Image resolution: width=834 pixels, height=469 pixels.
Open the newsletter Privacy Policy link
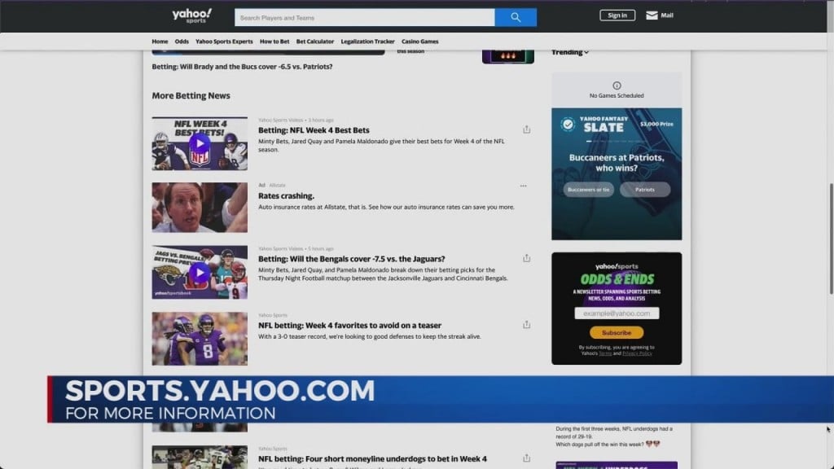pyautogui.click(x=637, y=353)
